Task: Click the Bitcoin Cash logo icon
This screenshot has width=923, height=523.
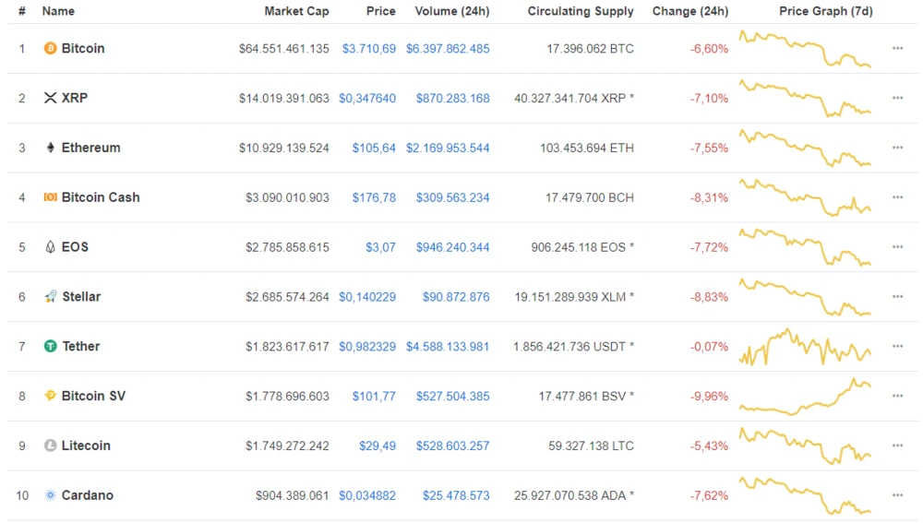Action: [x=50, y=197]
